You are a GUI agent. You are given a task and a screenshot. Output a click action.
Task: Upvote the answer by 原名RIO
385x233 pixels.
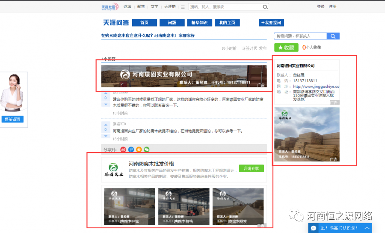106,125
